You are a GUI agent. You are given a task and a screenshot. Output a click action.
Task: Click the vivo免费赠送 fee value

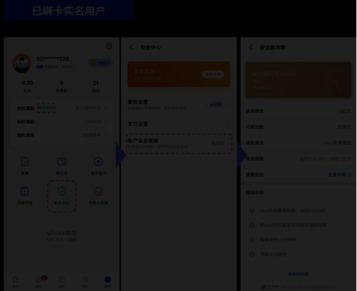coord(338,143)
